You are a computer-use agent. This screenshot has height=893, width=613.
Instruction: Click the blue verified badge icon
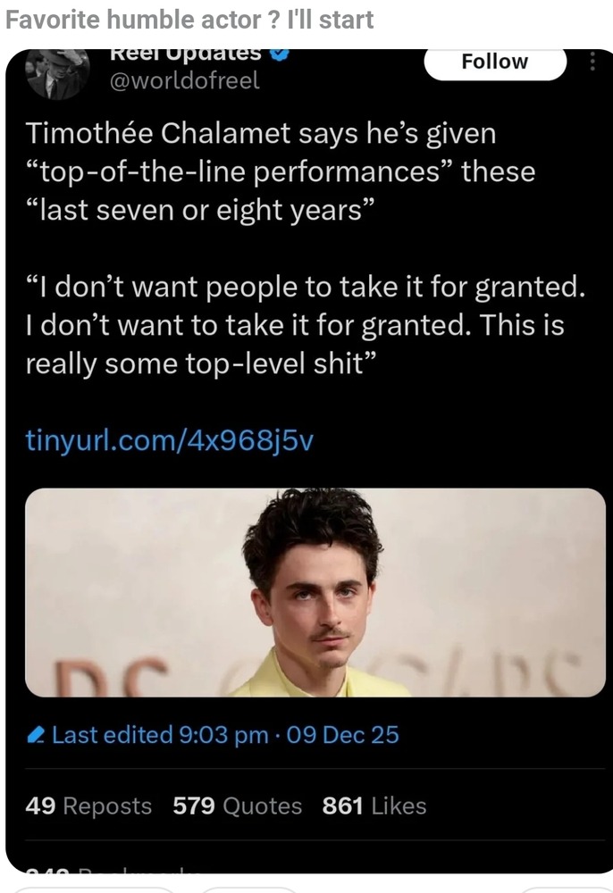click(x=279, y=54)
